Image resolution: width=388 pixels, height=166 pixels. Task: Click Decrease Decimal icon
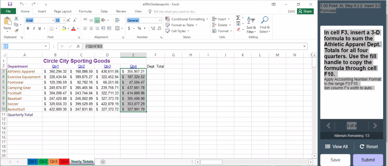pyautogui.click(x=160, y=28)
